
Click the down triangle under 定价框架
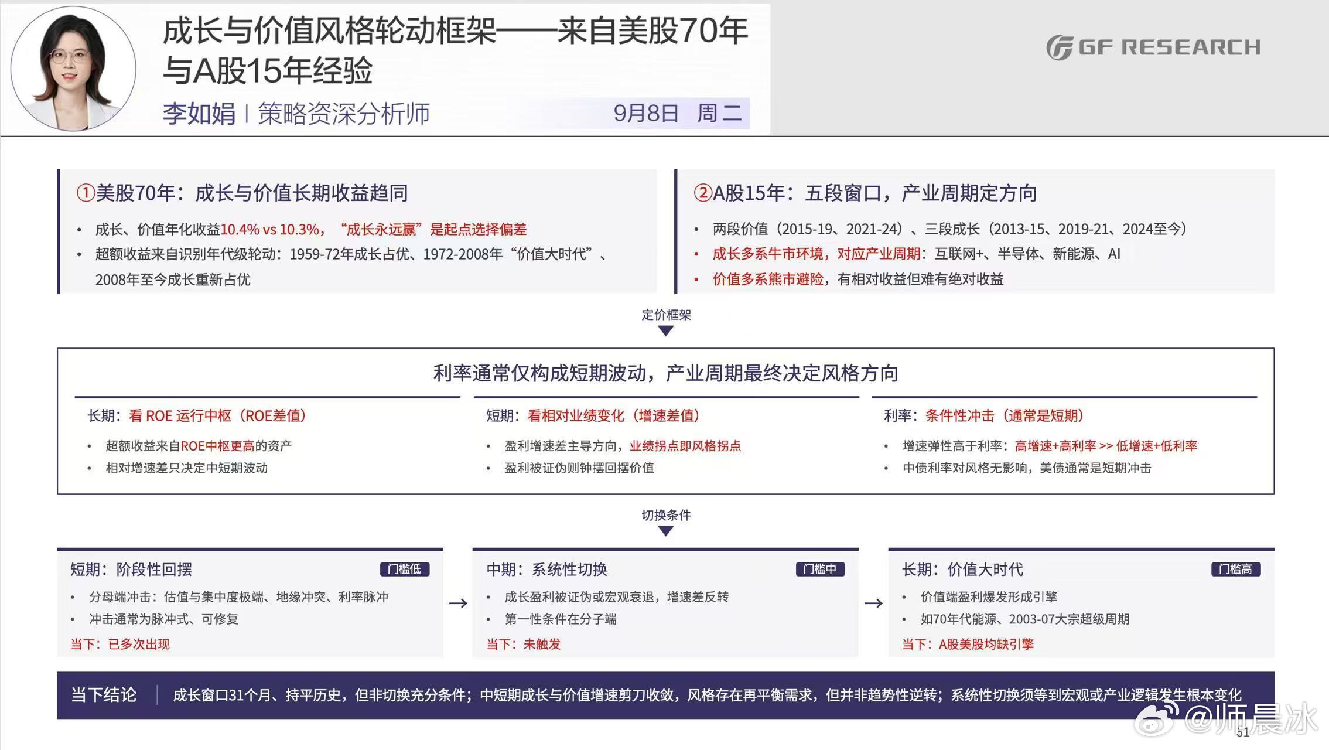pyautogui.click(x=665, y=331)
